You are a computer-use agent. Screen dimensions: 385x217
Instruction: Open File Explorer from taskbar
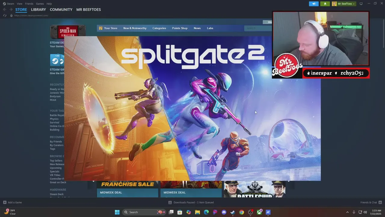point(197,212)
